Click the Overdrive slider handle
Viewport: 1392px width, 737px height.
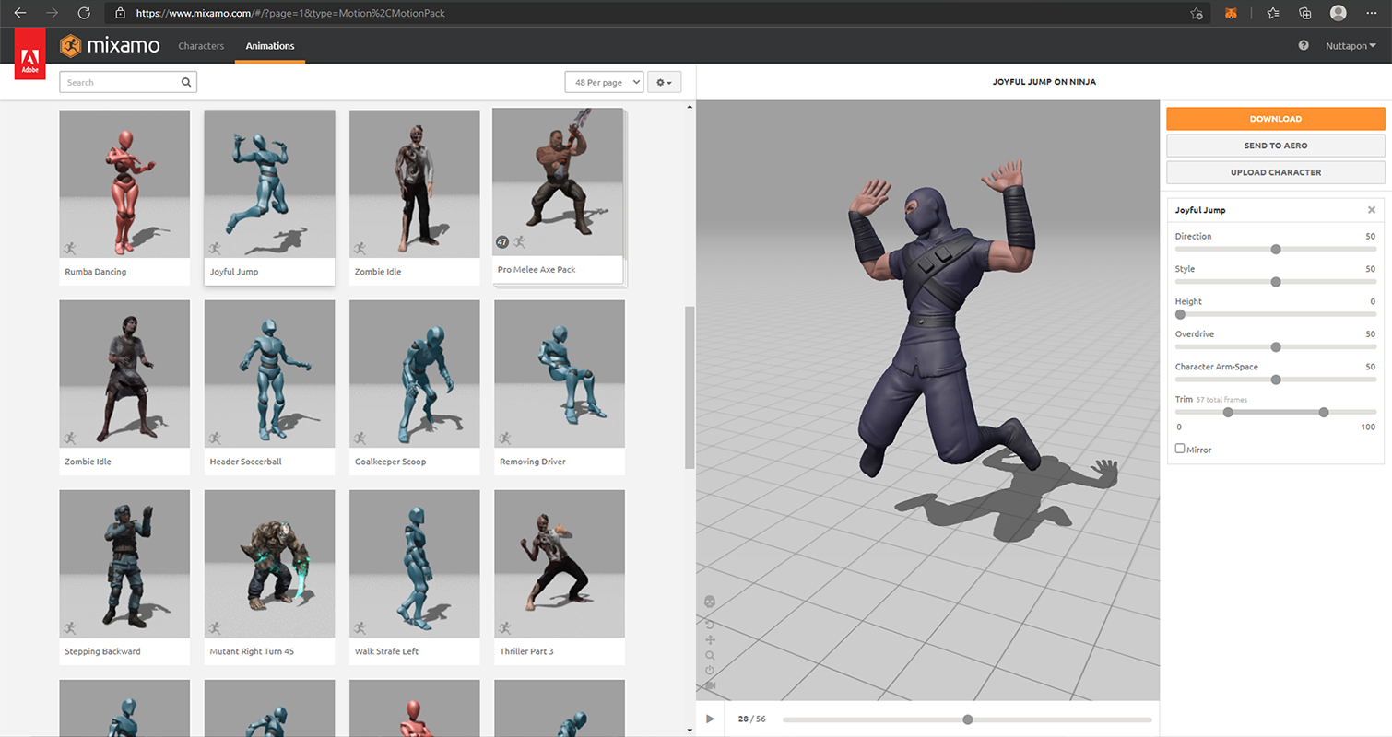tap(1276, 347)
